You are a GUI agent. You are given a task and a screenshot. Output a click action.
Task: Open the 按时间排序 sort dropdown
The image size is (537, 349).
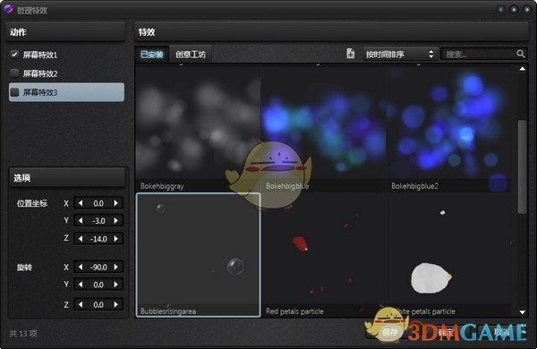pos(400,54)
